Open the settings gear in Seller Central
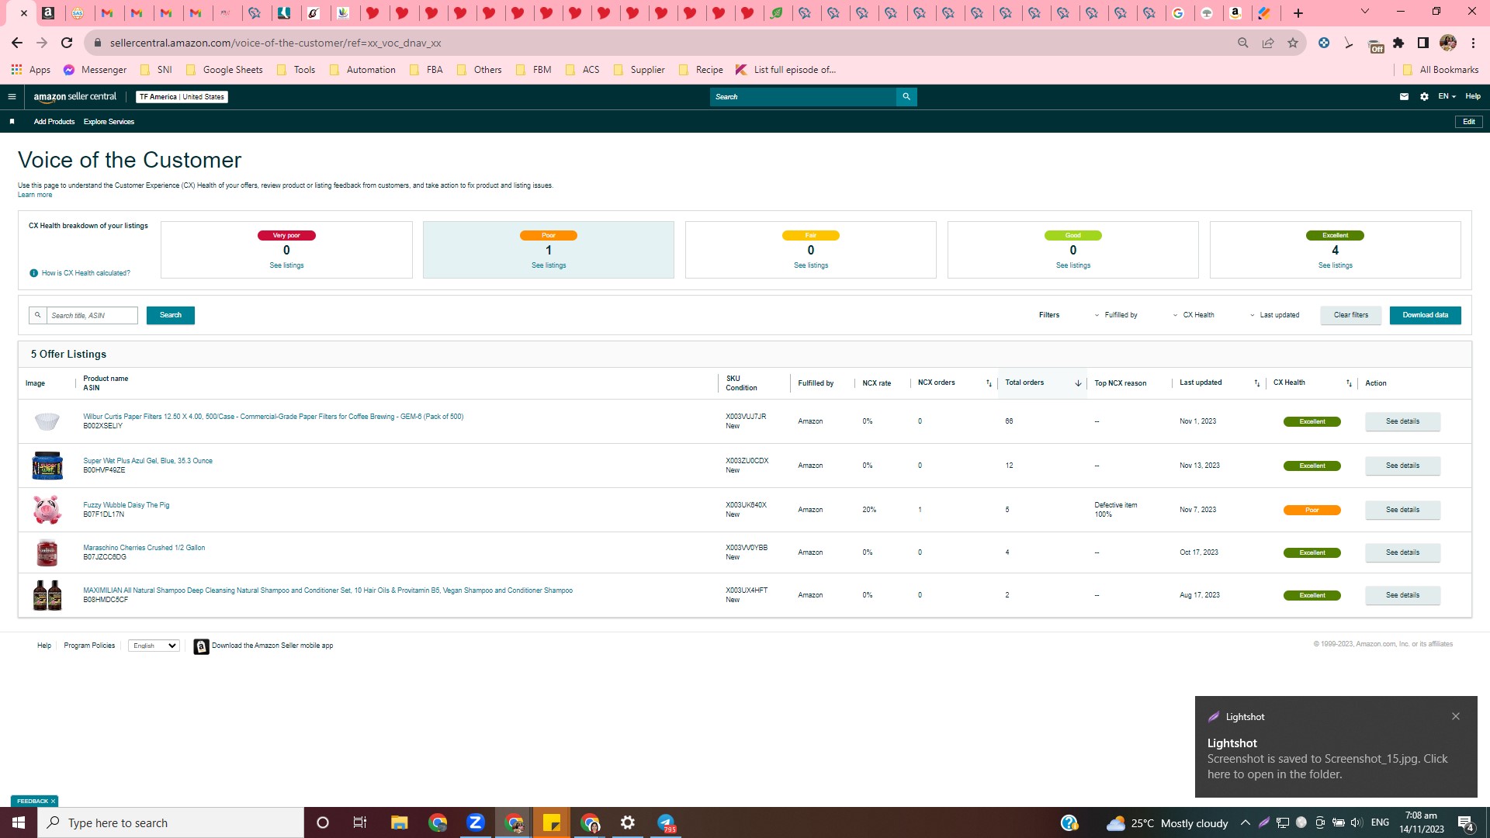Screen dimensions: 1490x838 pyautogui.click(x=1424, y=97)
